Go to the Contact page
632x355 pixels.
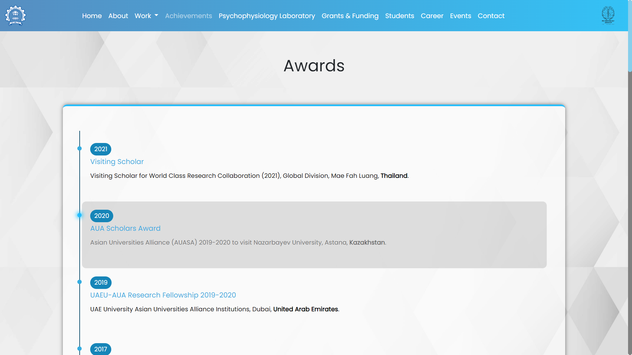point(491,16)
